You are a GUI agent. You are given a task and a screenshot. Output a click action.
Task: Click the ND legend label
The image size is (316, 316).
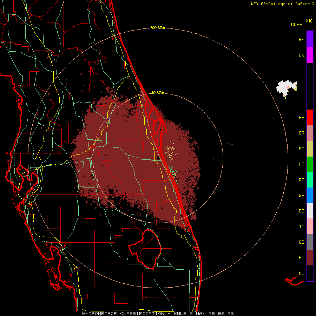click(301, 274)
